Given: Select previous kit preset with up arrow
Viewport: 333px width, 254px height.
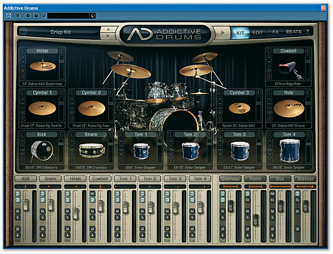Looking at the screenshot, I should [108, 30].
